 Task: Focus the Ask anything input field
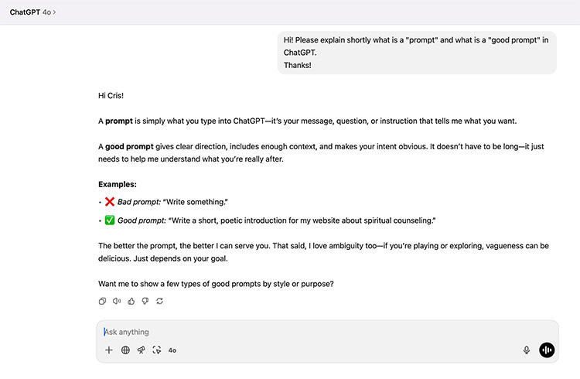pos(327,332)
